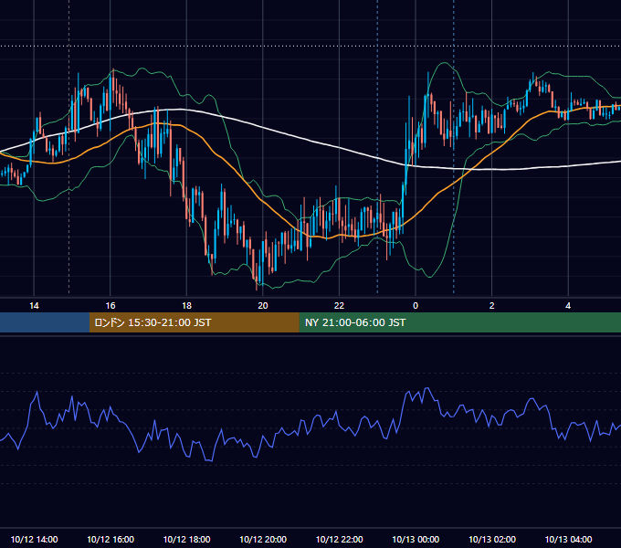Click the 10/12 14:00 date label

34,539
